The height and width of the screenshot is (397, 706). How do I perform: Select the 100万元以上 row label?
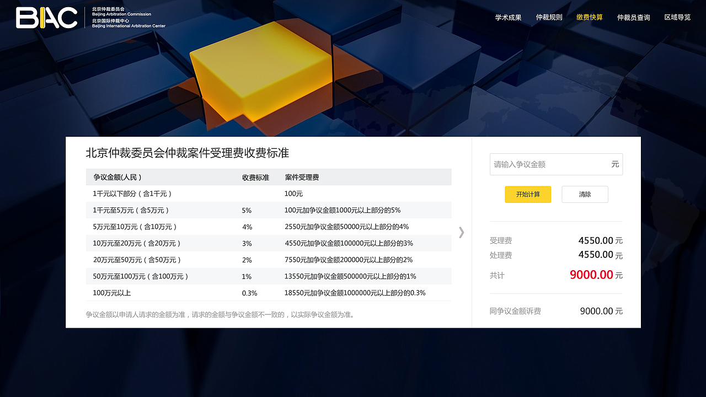coord(112,293)
